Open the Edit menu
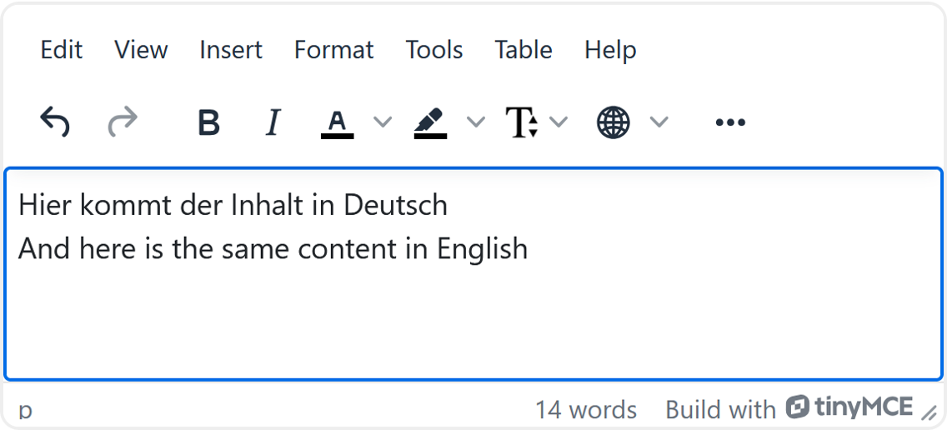The width and height of the screenshot is (947, 430). [62, 49]
